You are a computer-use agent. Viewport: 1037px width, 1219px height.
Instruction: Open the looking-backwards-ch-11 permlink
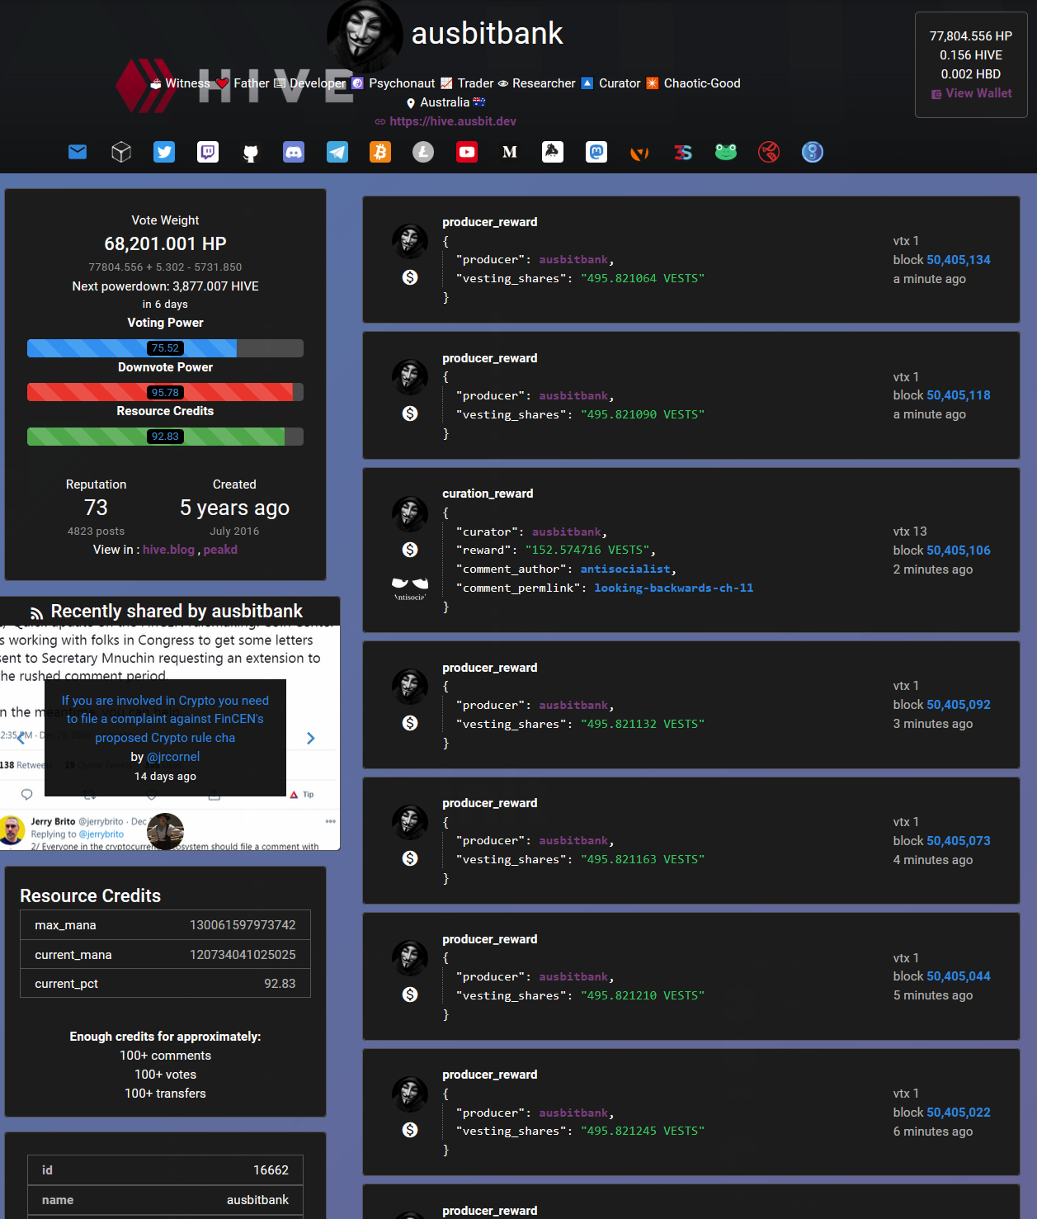673,588
